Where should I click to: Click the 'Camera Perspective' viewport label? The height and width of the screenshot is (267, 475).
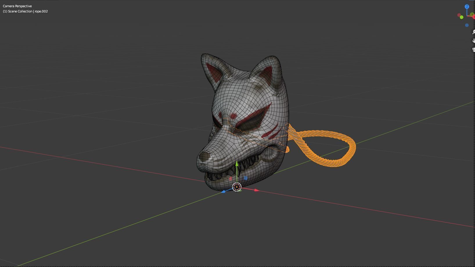17,6
